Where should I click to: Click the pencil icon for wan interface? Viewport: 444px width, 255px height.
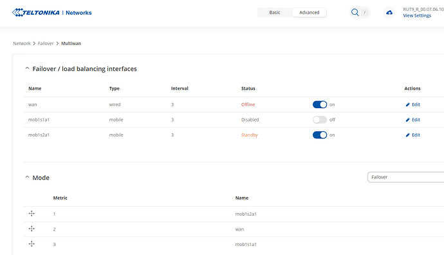408,104
